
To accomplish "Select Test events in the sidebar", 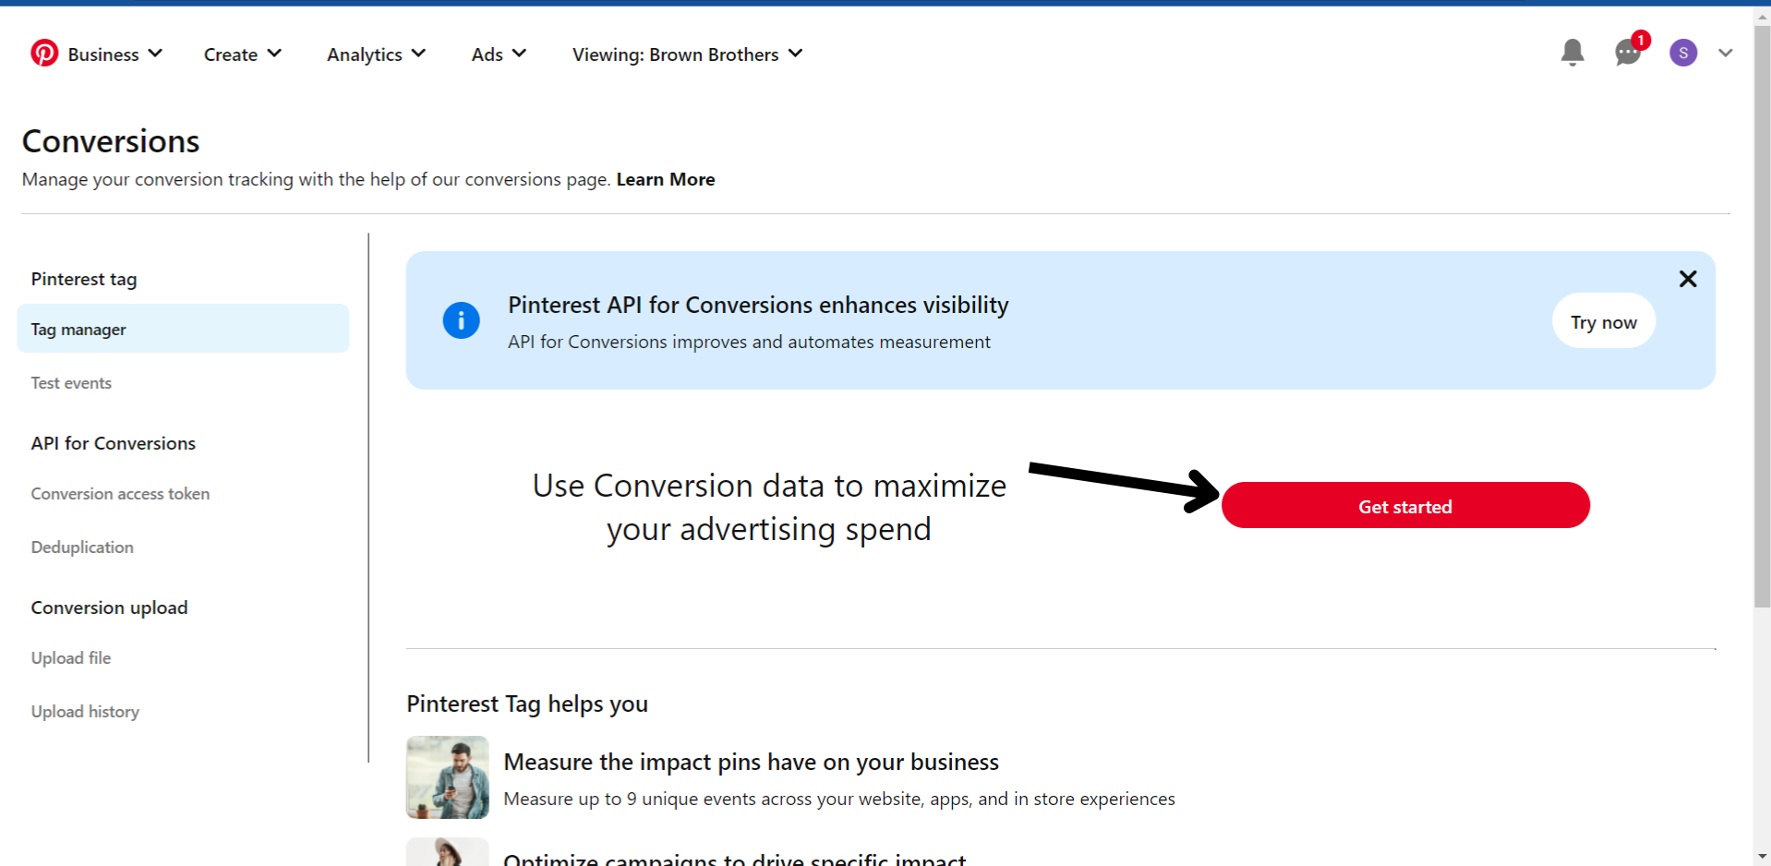I will point(71,382).
